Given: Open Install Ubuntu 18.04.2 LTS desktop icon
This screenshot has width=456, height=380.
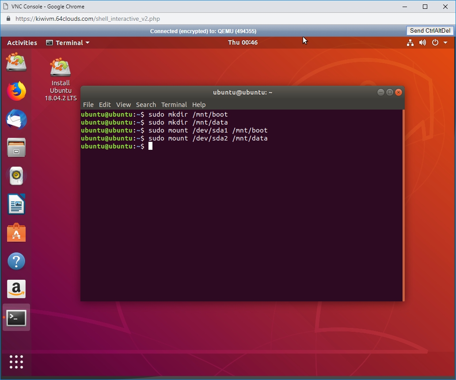Looking at the screenshot, I should (x=61, y=68).
